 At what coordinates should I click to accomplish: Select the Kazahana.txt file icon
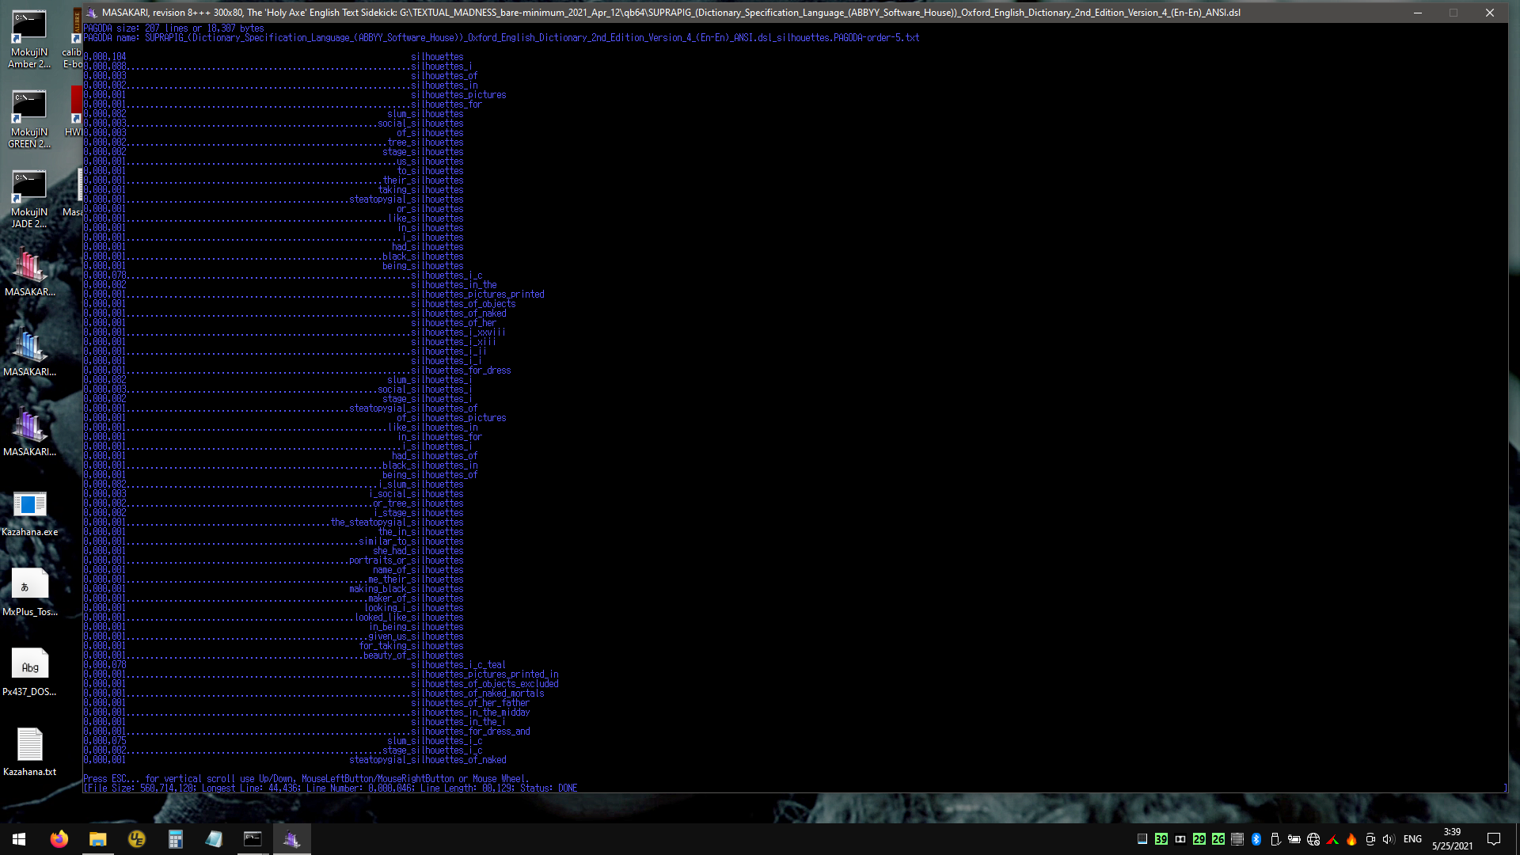pos(29,753)
